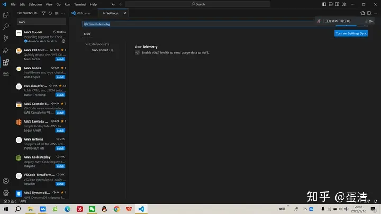Image resolution: width=381 pixels, height=214 pixels.
Task: Install VSCode Terraform extension
Action: 60,184
